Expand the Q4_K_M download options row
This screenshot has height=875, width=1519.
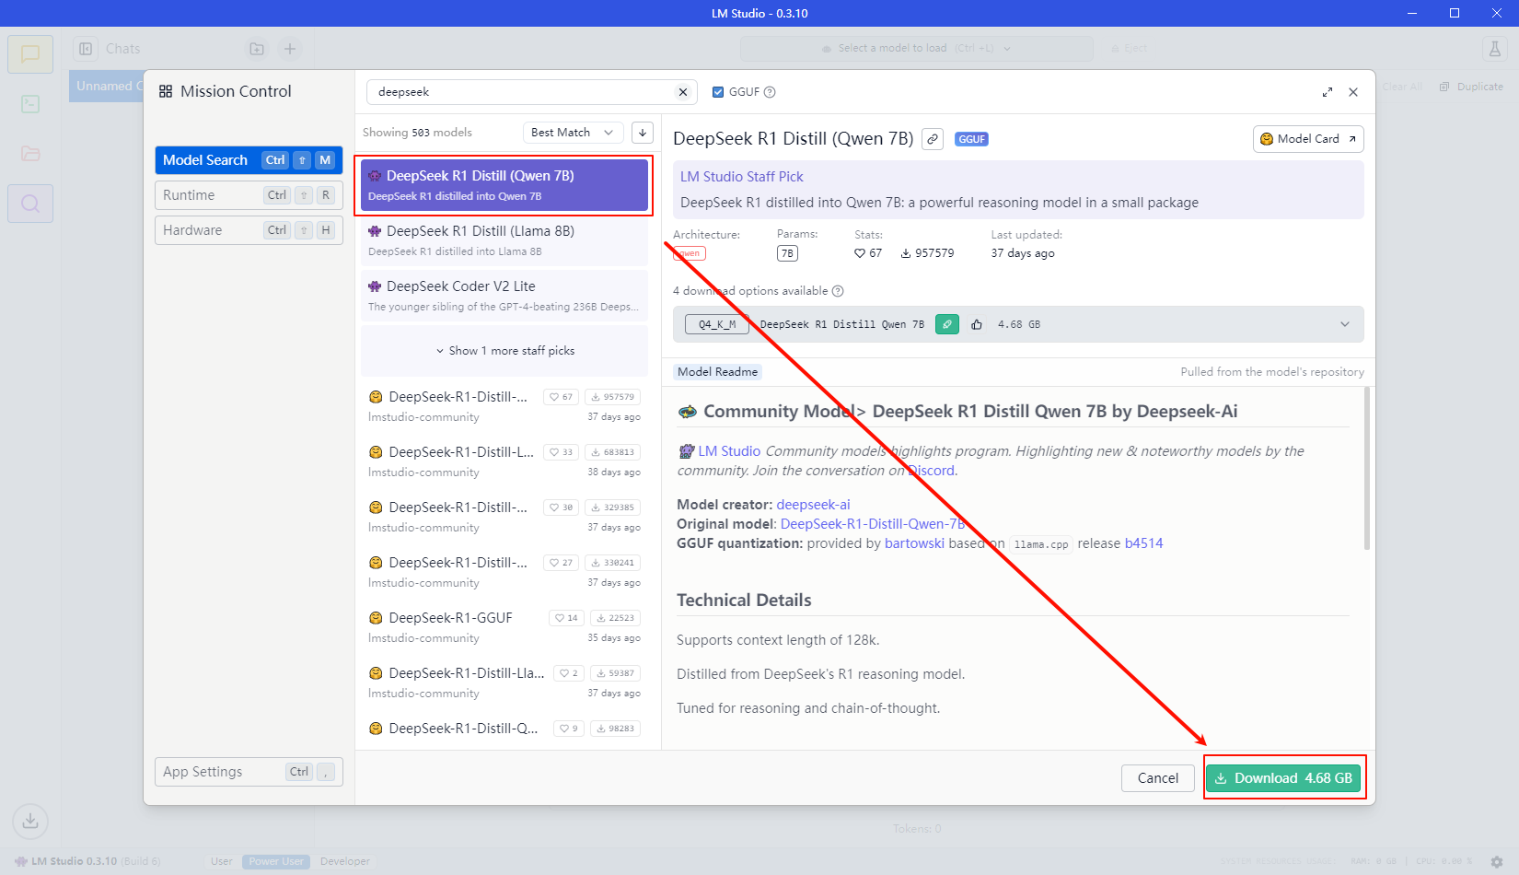pos(1344,324)
